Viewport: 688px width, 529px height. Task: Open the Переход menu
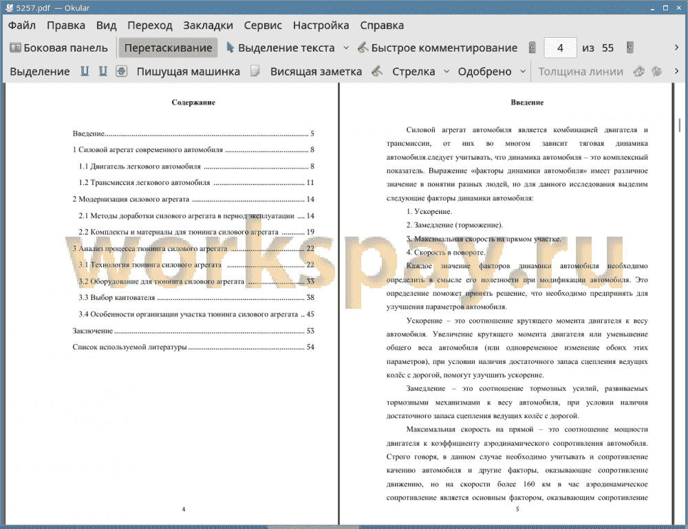click(149, 25)
